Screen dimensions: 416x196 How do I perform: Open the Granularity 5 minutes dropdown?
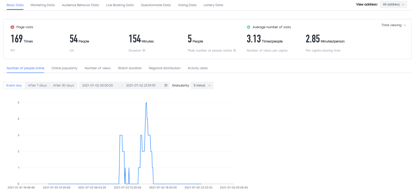pos(202,85)
